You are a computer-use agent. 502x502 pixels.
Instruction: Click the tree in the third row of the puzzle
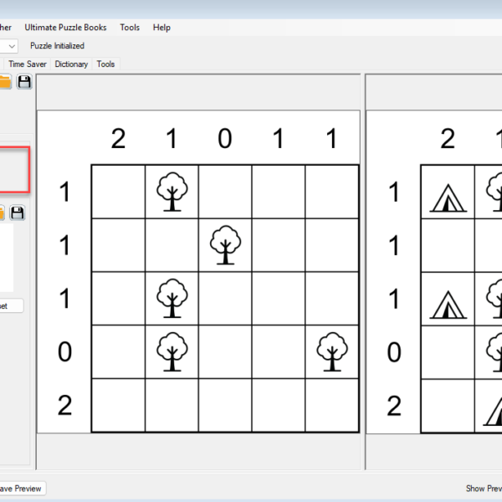click(x=172, y=299)
